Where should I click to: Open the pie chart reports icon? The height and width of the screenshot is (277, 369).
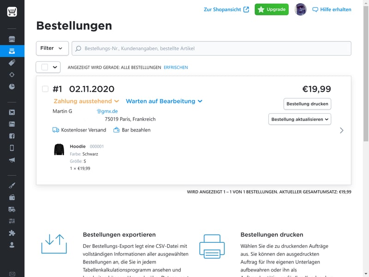12,86
